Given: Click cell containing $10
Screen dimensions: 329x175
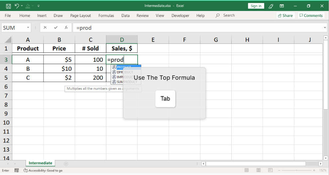Looking at the screenshot, I should click(x=59, y=68).
